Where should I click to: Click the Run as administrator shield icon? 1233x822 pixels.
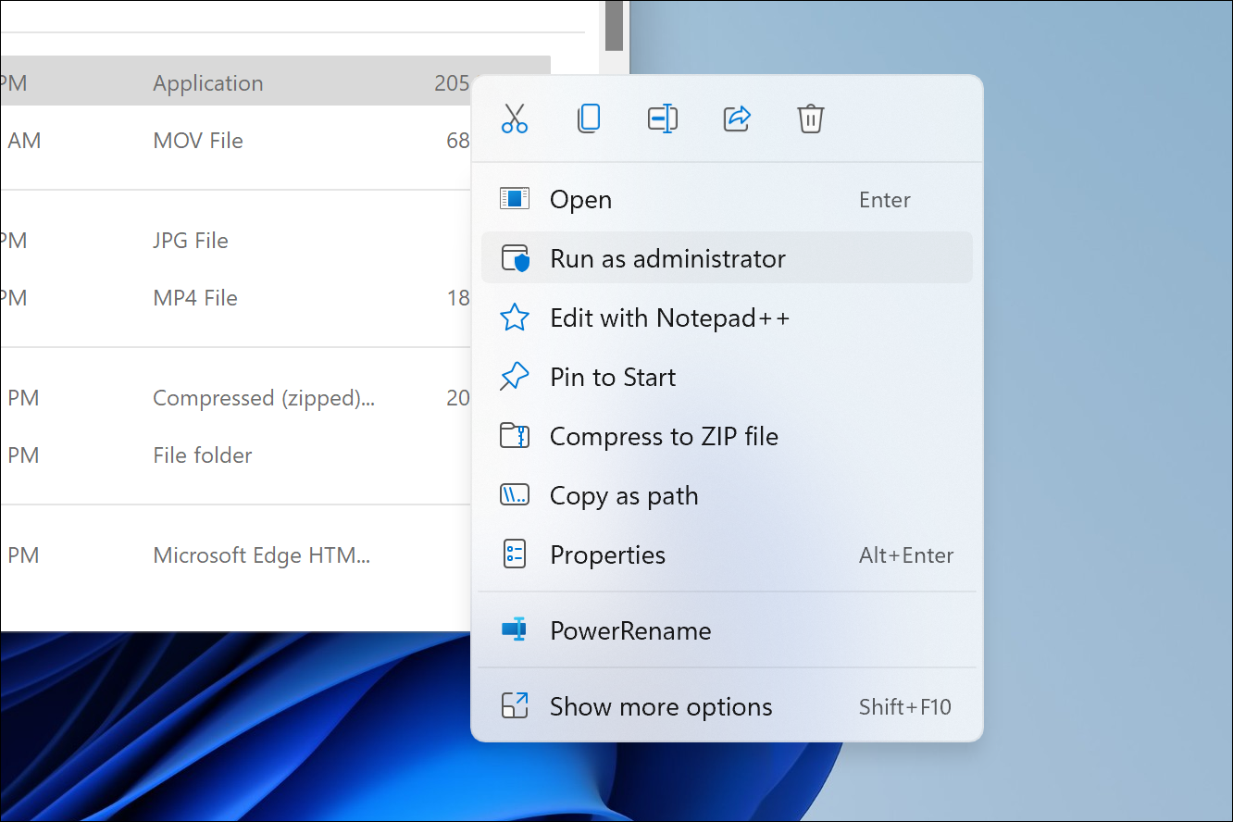point(515,258)
